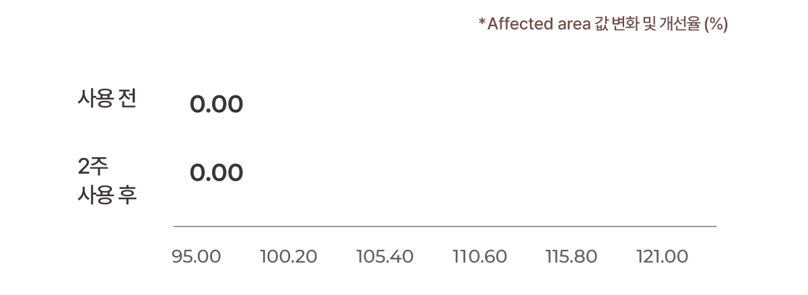Click '변화' in the chart title

click(621, 24)
